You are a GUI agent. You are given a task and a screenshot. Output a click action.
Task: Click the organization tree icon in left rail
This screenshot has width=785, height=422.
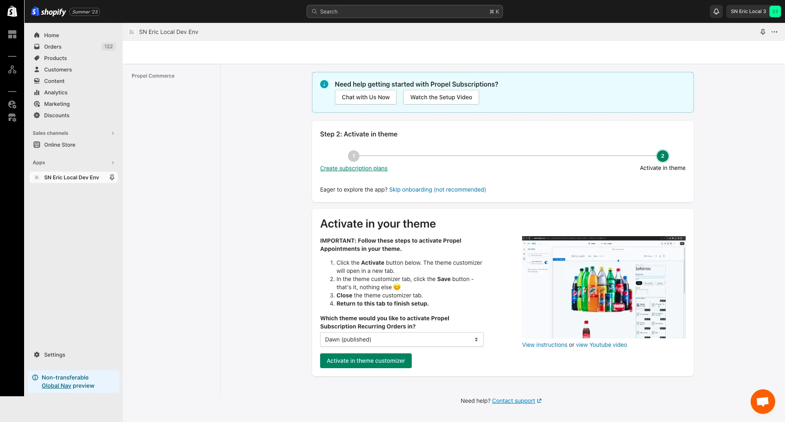click(x=12, y=69)
